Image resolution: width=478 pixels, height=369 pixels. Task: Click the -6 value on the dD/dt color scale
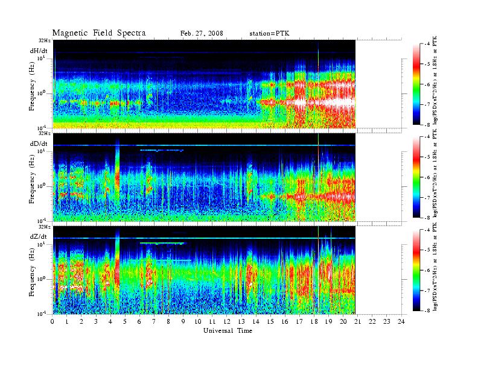[x=427, y=177]
